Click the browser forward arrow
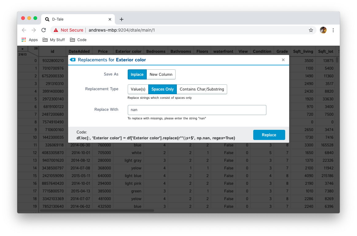357x236 pixels. pyautogui.click(x=34, y=30)
